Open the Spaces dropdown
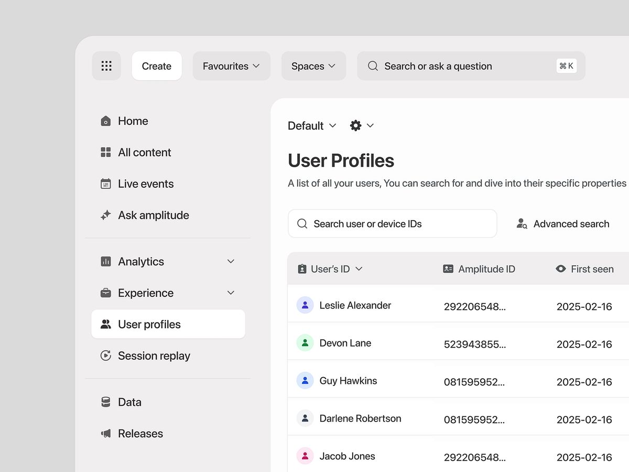629x472 pixels. coord(313,66)
